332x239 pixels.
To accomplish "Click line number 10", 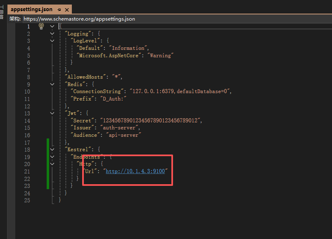I will pyautogui.click(x=27, y=91).
